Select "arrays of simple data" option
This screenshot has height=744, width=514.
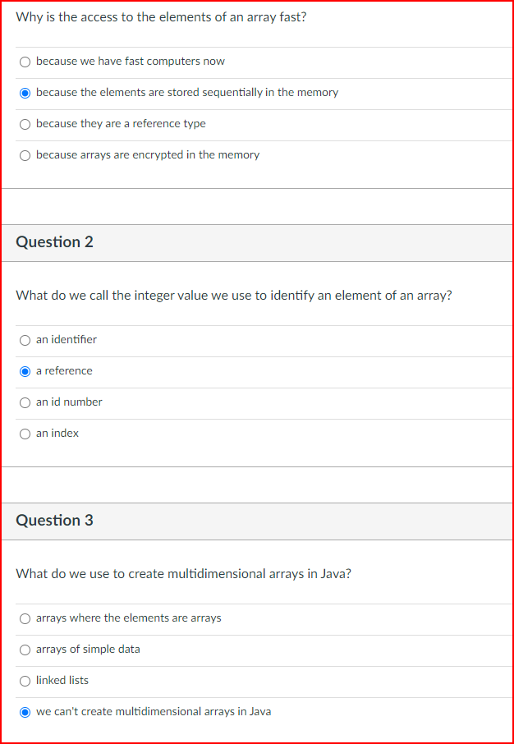coord(25,650)
